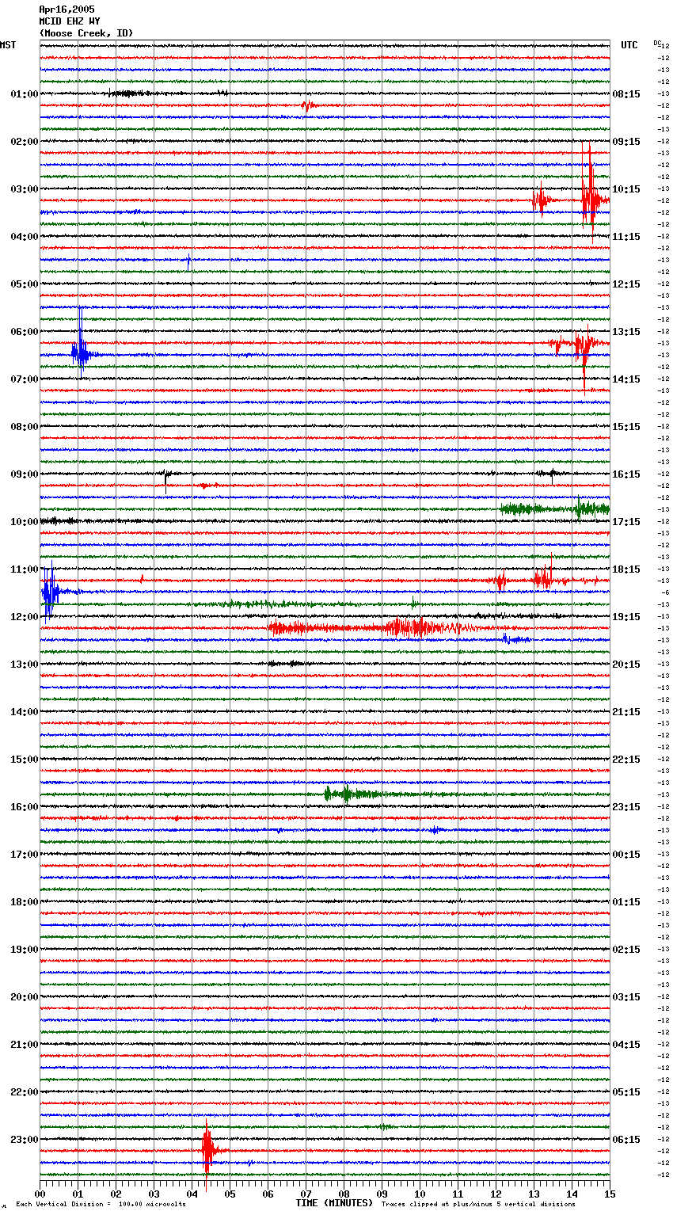Click the Each Vertical Division = 100.00 microvolts note
Image resolution: width=673 pixels, height=1215 pixels.
(101, 1205)
